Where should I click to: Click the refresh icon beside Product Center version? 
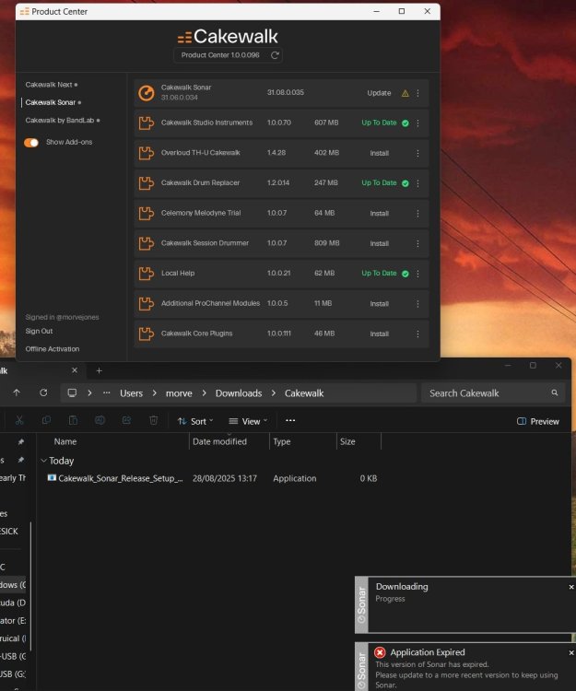pyautogui.click(x=275, y=55)
